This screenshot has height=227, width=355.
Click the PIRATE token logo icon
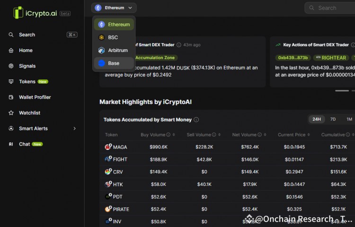108,209
